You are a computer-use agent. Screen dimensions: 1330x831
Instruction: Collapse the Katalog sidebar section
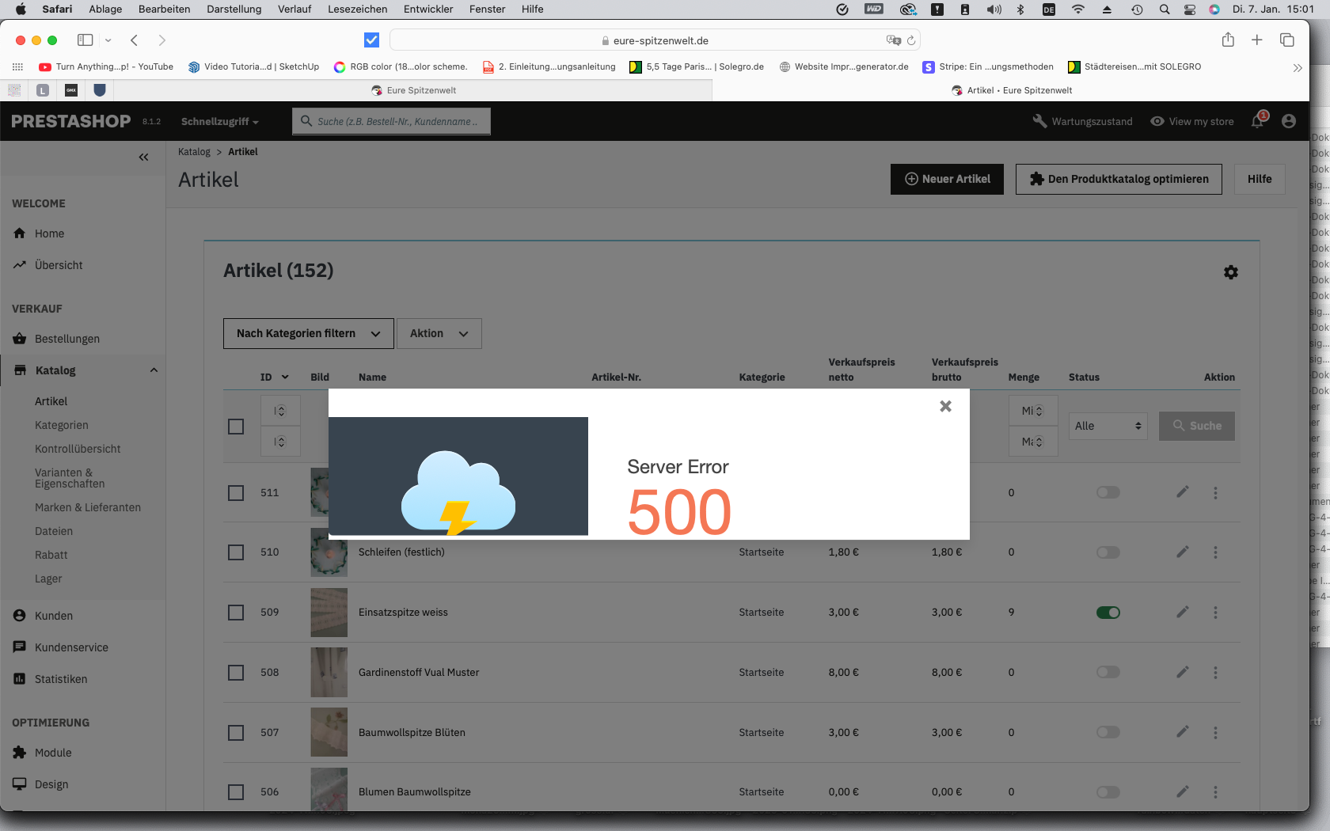point(154,370)
